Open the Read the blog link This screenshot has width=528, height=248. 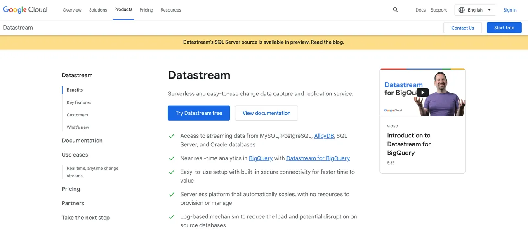tap(327, 42)
